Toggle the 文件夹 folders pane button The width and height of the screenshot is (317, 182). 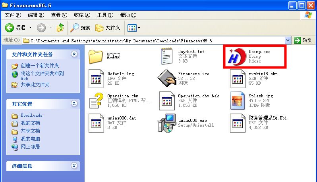point(108,28)
